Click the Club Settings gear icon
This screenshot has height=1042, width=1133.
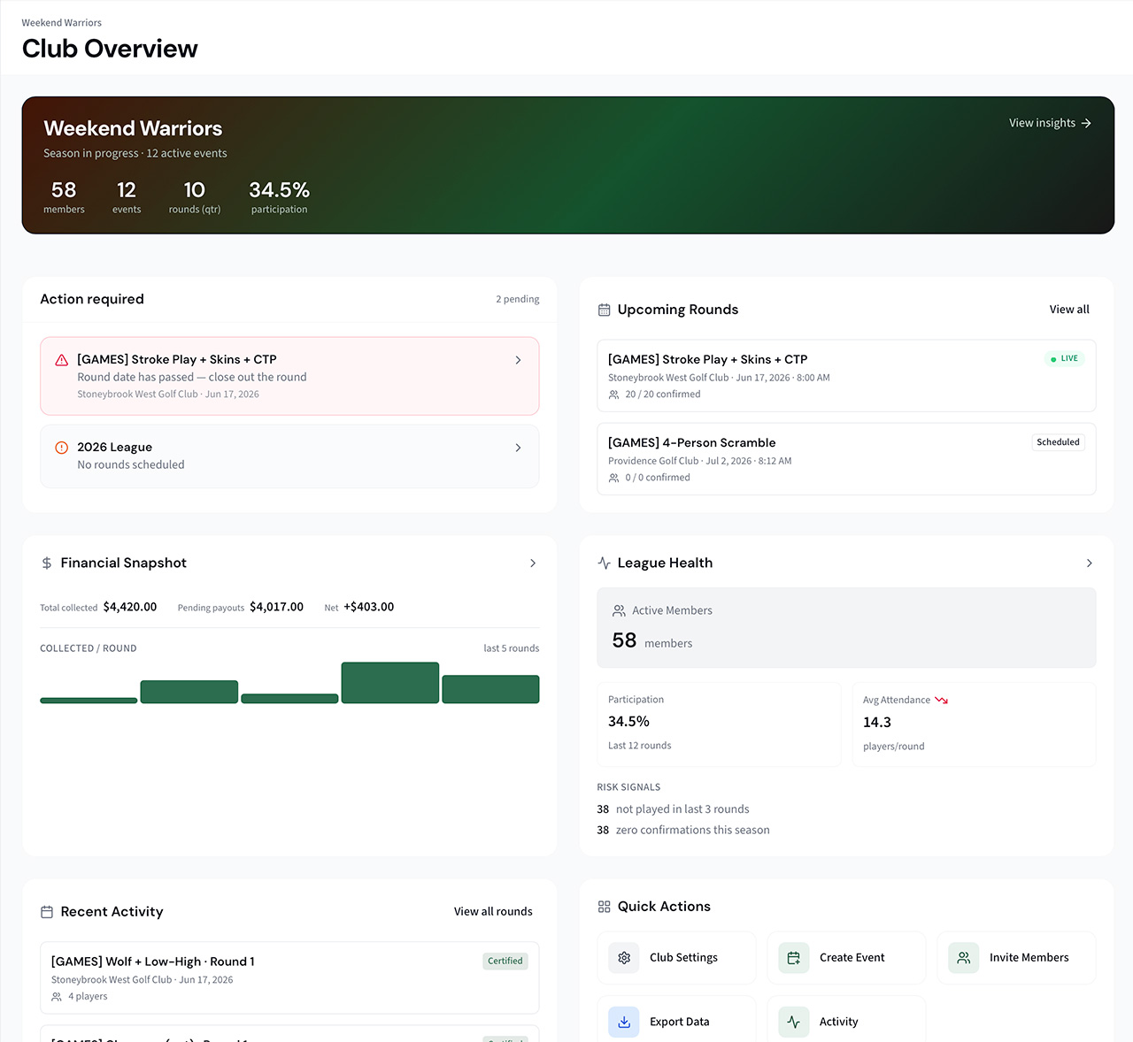coord(624,958)
